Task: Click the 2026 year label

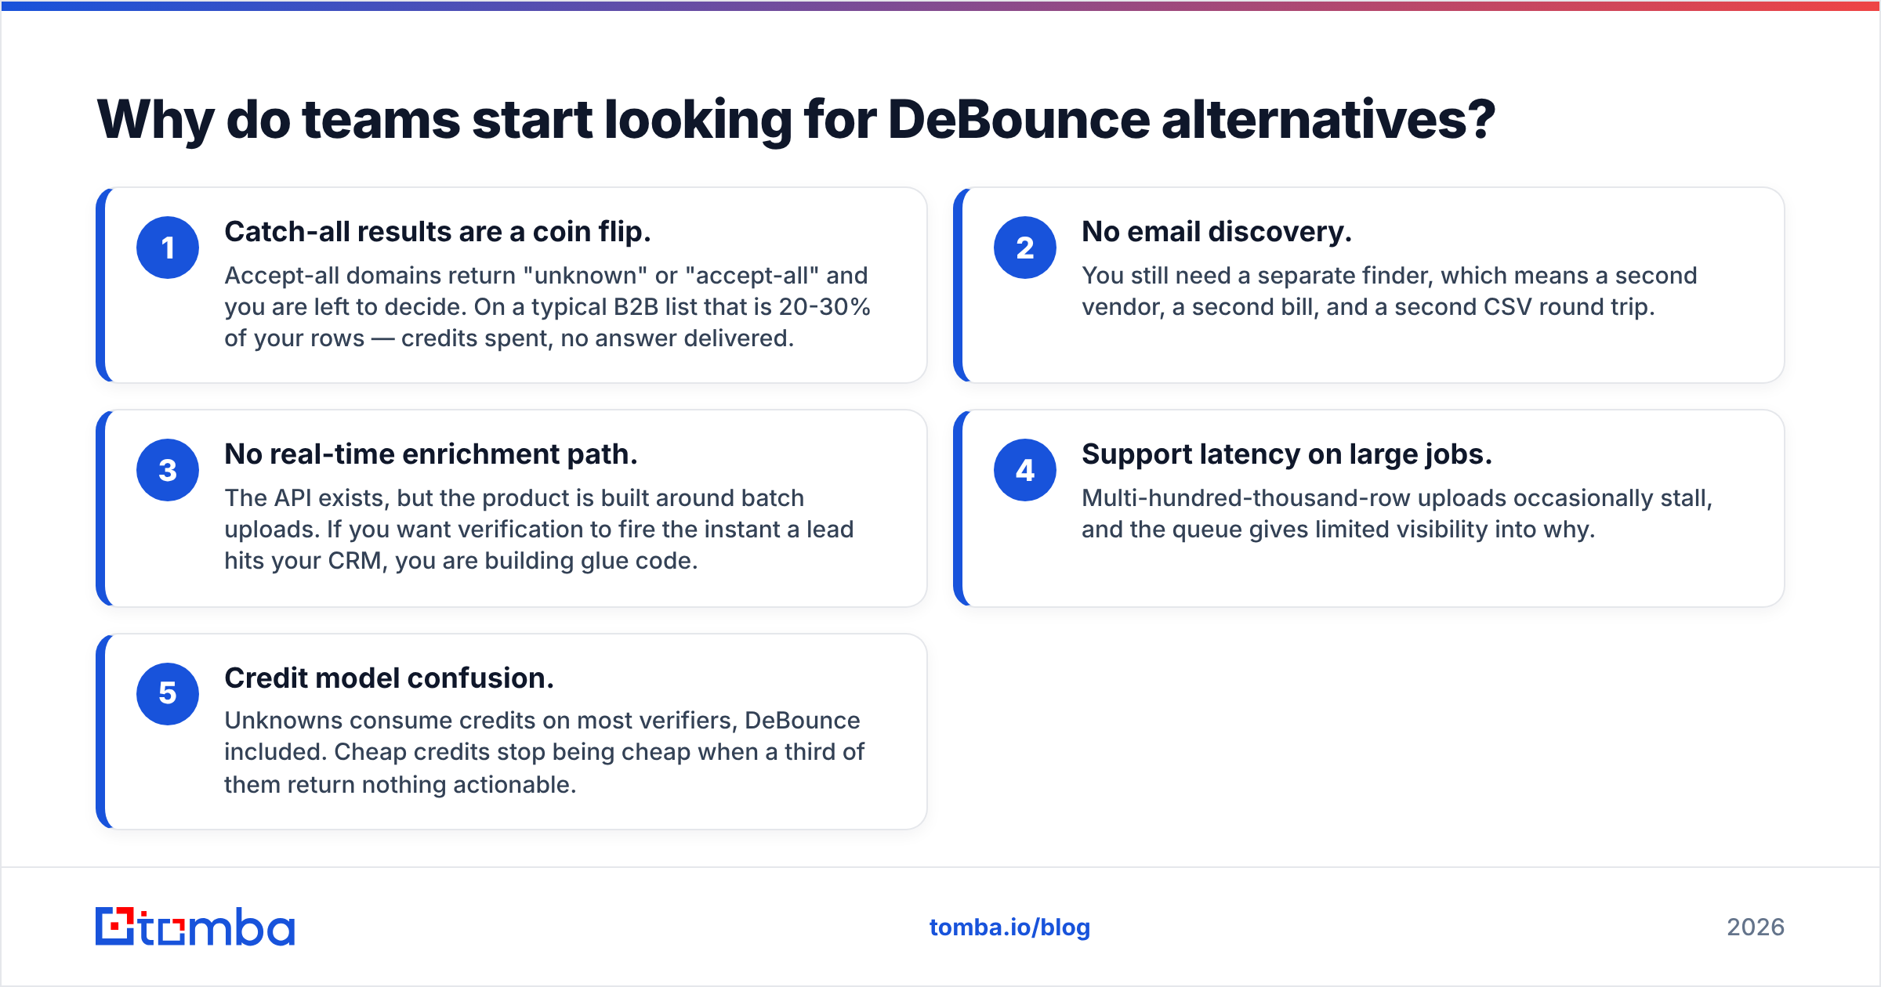Action: (1756, 927)
